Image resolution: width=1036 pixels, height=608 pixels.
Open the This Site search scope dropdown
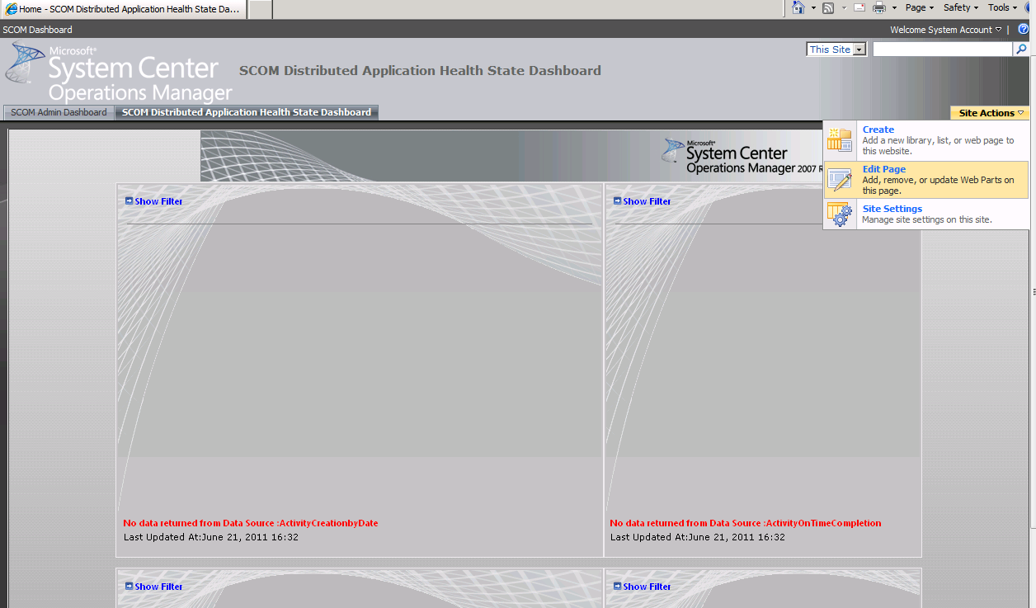(861, 49)
